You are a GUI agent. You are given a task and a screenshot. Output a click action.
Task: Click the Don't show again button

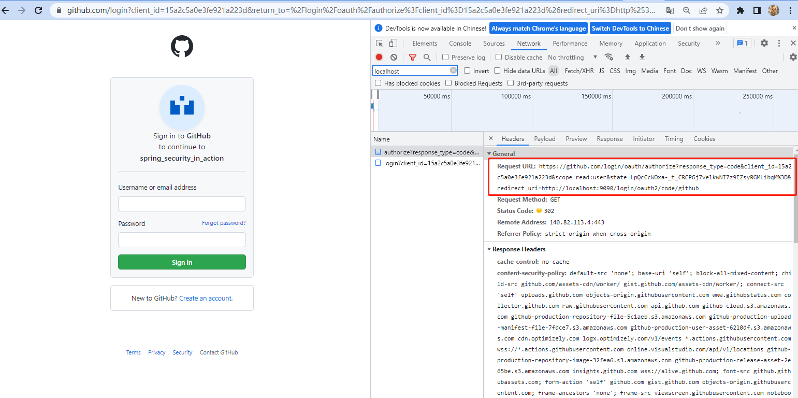tap(700, 29)
